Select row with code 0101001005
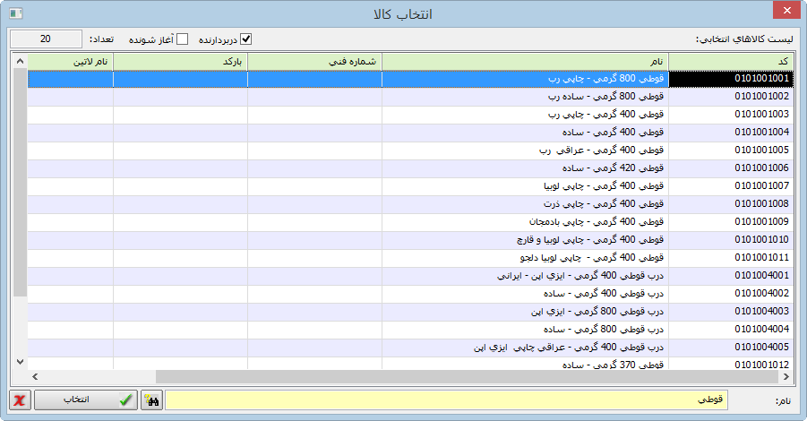This screenshot has height=421, width=807. [729, 150]
